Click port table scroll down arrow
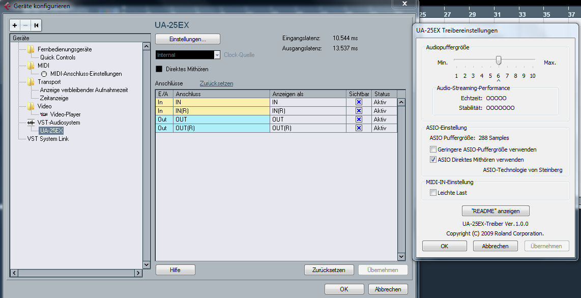The image size is (581, 298). click(x=401, y=256)
